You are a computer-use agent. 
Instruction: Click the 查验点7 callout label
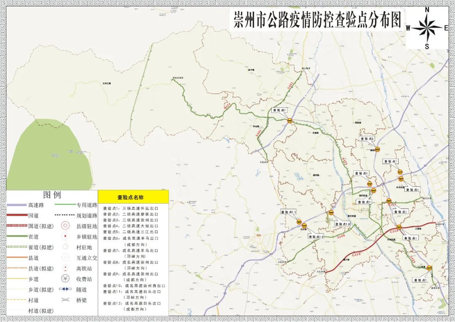390,161
